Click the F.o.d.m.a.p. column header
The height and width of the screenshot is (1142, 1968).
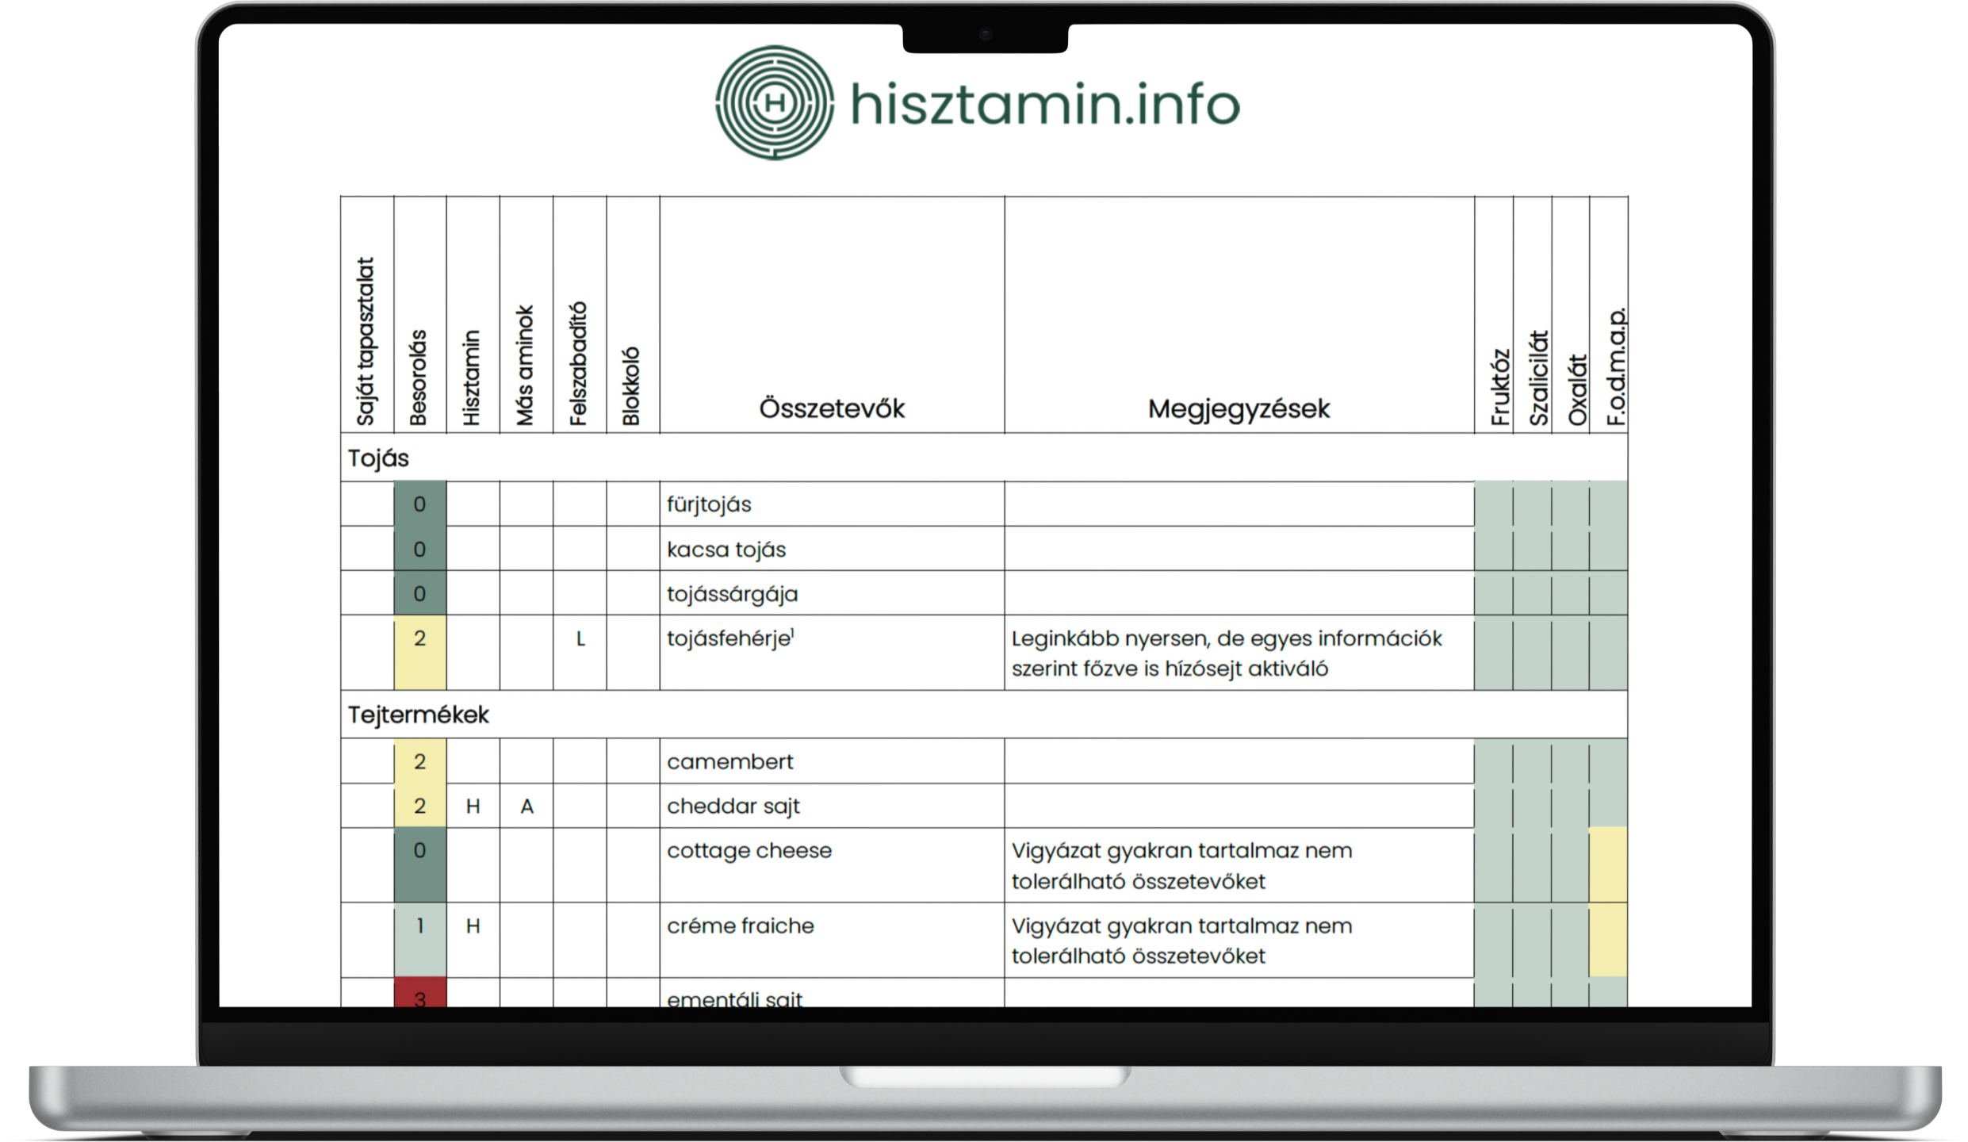pyautogui.click(x=1615, y=367)
